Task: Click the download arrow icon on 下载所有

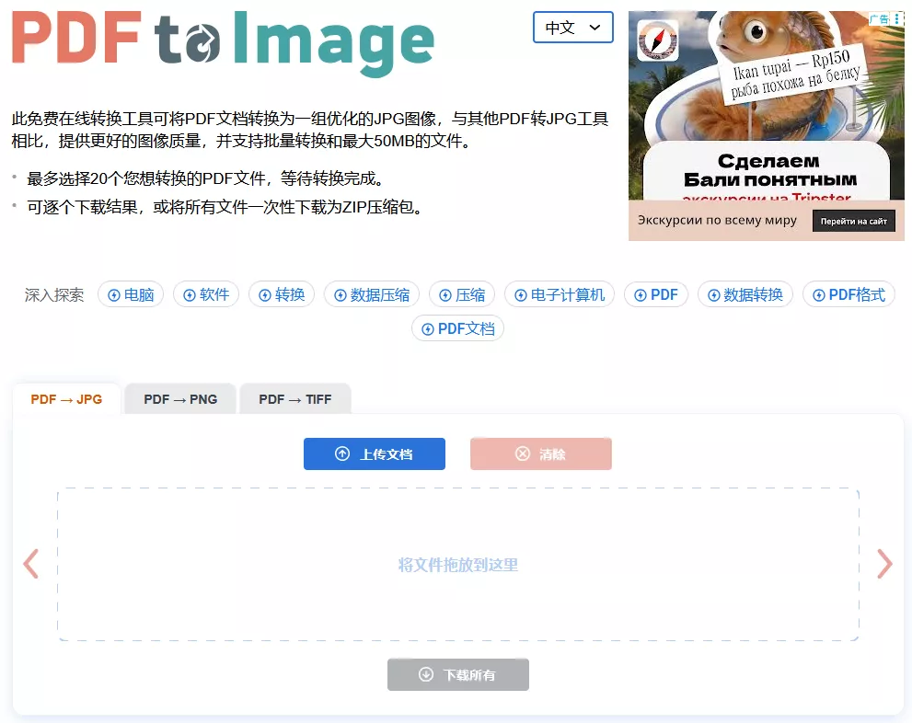Action: pyautogui.click(x=424, y=674)
